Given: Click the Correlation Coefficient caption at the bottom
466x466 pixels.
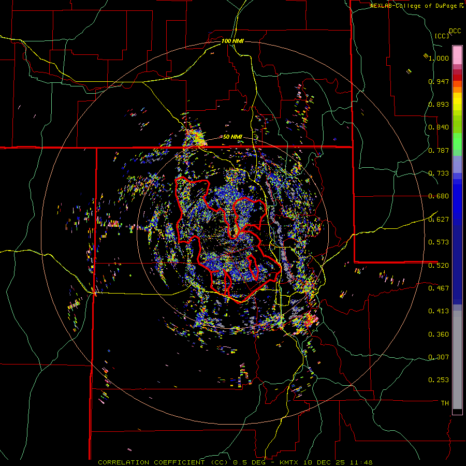Looking at the screenshot, I should (x=235, y=462).
